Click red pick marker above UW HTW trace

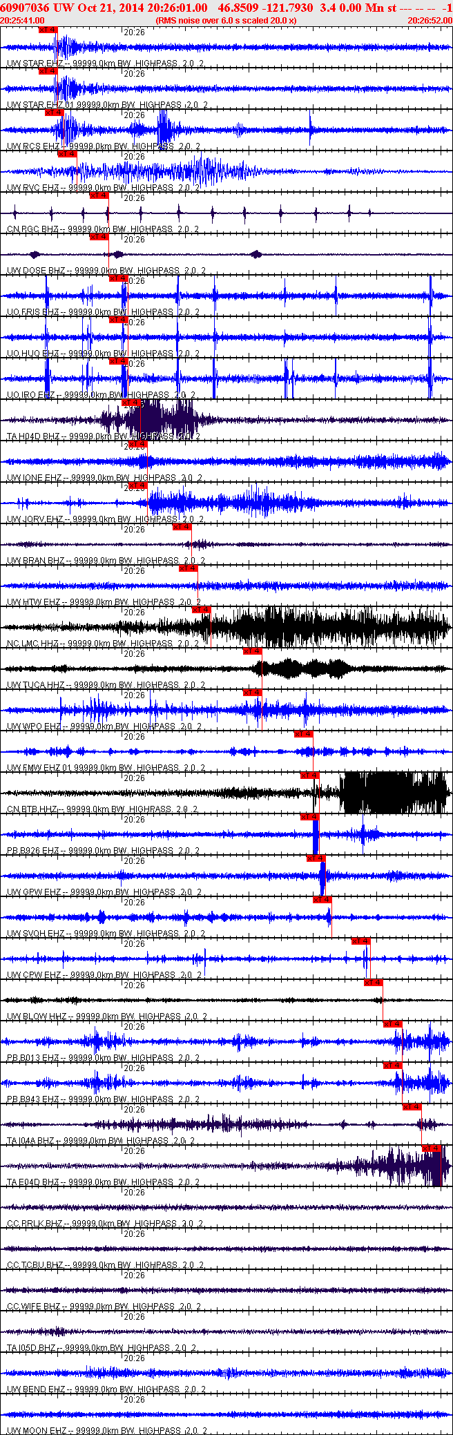tap(189, 568)
